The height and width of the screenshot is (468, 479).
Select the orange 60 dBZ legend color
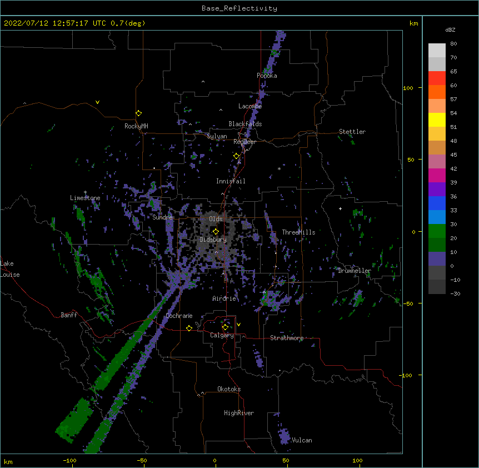(437, 92)
